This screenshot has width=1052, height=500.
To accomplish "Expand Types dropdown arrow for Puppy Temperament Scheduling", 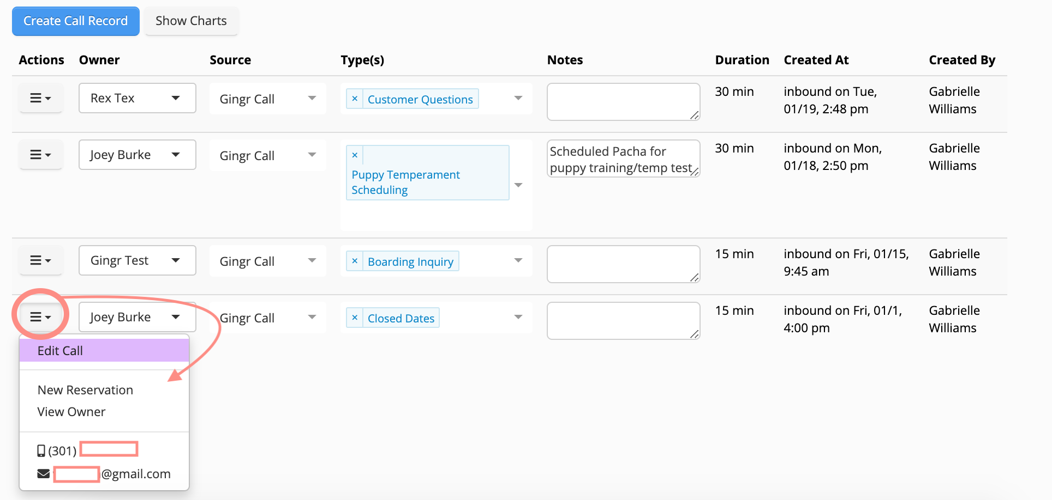I will (518, 185).
